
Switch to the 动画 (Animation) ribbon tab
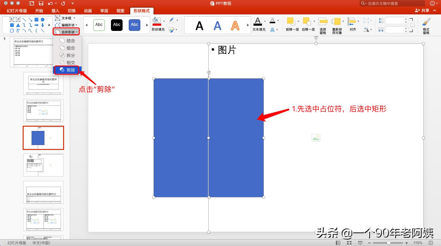88,11
